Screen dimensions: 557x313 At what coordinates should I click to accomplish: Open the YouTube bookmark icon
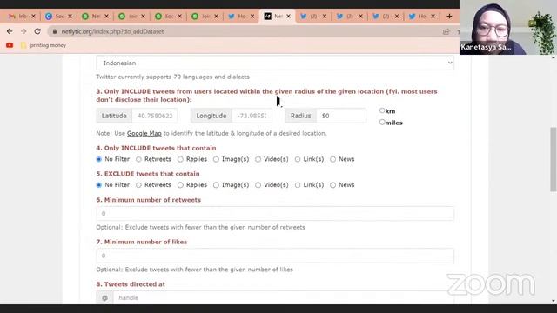click(10, 45)
